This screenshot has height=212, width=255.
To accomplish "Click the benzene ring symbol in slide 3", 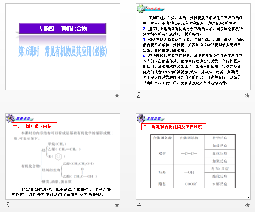I will (58, 156).
